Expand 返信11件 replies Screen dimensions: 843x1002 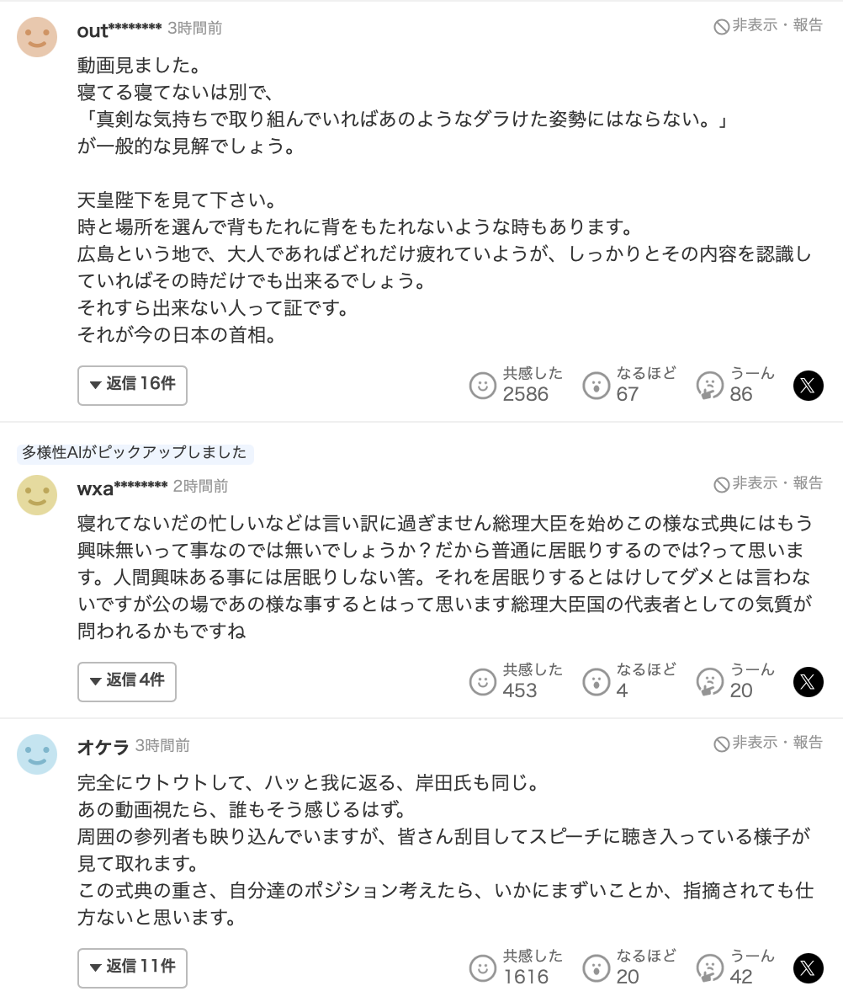(x=132, y=968)
